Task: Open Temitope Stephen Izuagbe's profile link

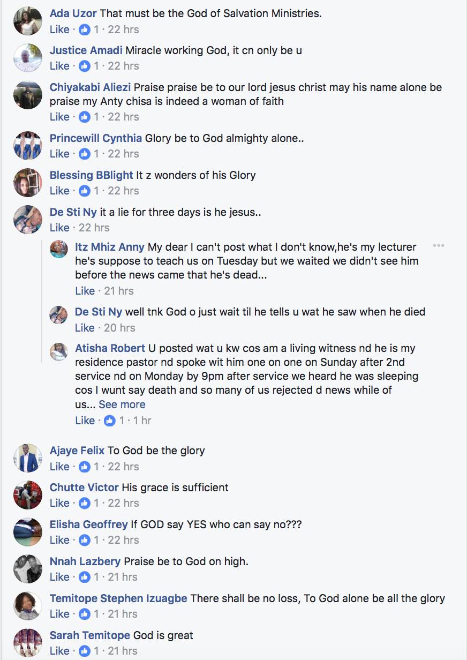Action: 118,598
